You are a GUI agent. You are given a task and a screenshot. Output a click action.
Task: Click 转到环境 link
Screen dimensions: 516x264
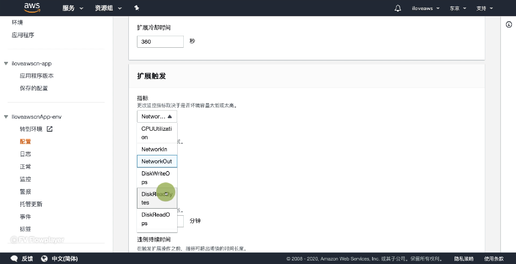(31, 129)
